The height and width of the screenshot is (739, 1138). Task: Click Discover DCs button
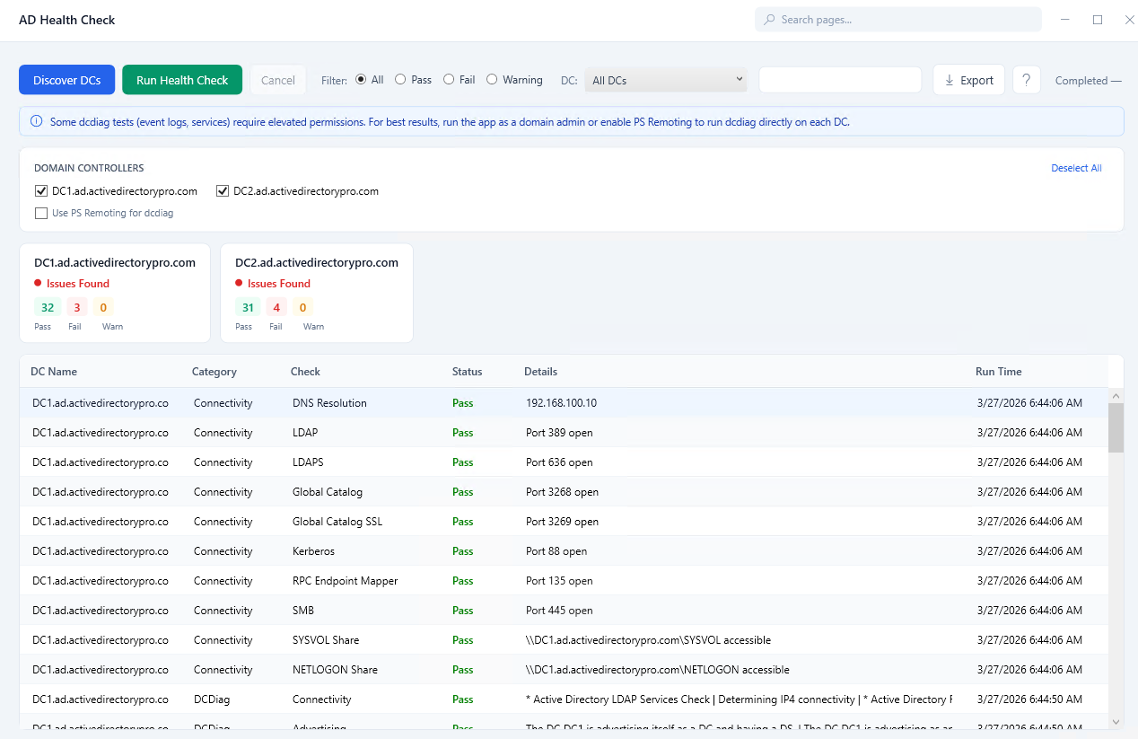[x=67, y=80]
